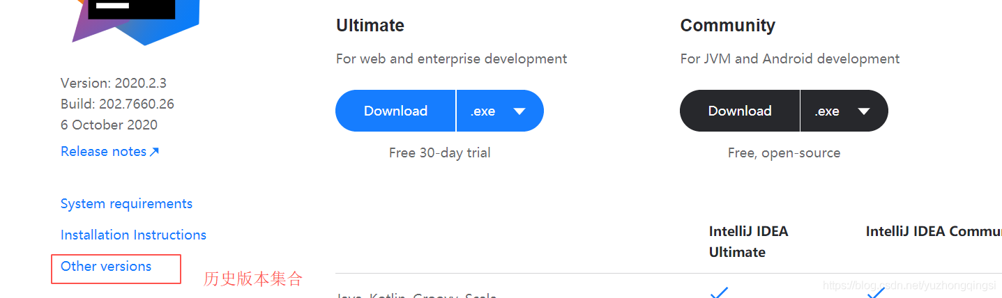Open the Other versions link

click(106, 266)
